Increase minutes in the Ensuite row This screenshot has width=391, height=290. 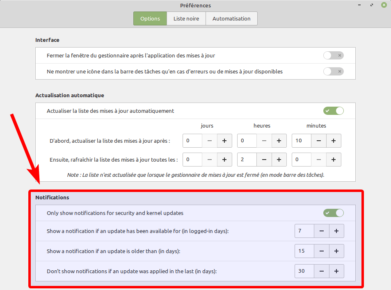(x=334, y=160)
